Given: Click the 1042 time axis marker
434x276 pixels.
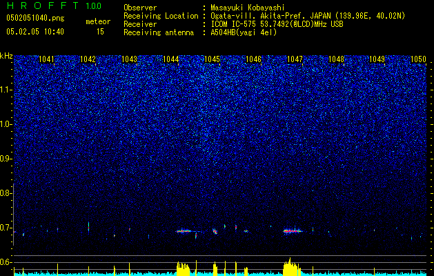Looking at the screenshot, I should tap(88, 59).
